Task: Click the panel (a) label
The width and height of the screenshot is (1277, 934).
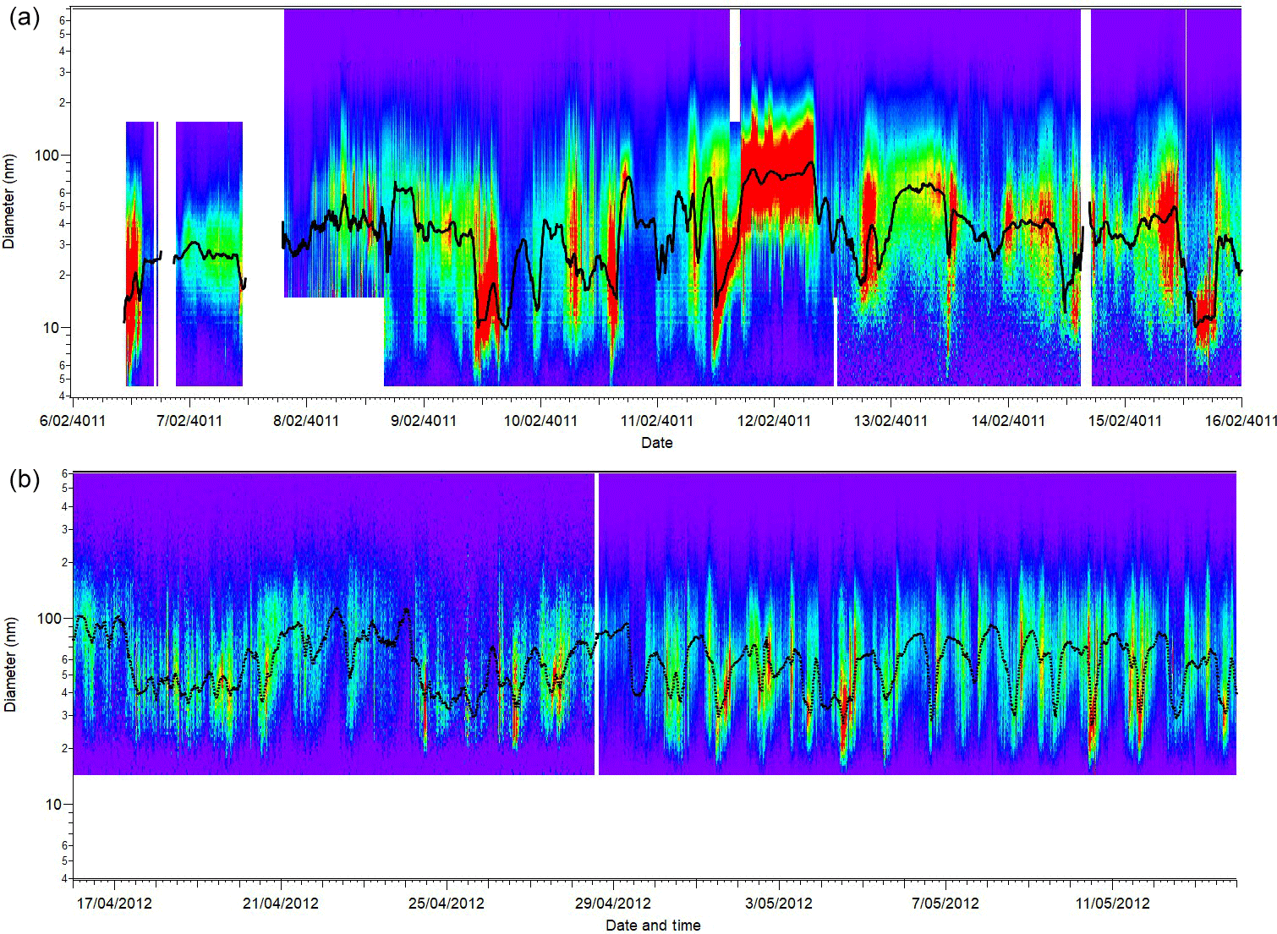Action: point(24,19)
